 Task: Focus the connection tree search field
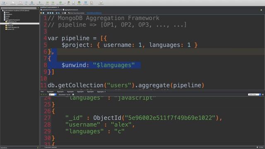(x=19, y=8)
